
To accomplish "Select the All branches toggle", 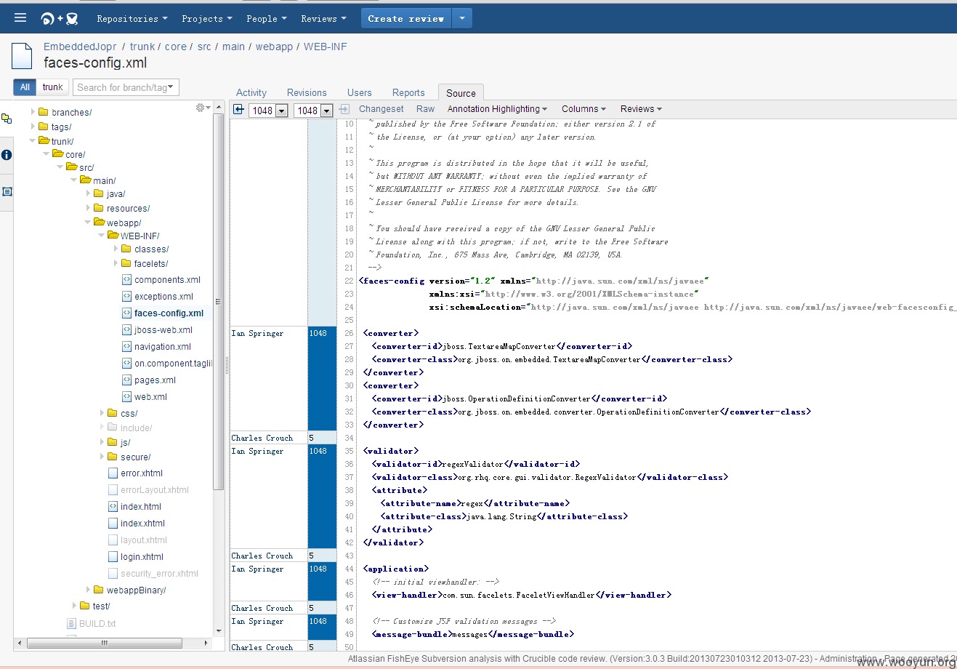I will tap(25, 87).
